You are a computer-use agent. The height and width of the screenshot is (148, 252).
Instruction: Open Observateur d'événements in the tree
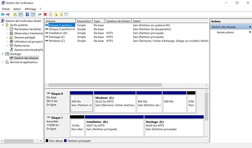29,33
